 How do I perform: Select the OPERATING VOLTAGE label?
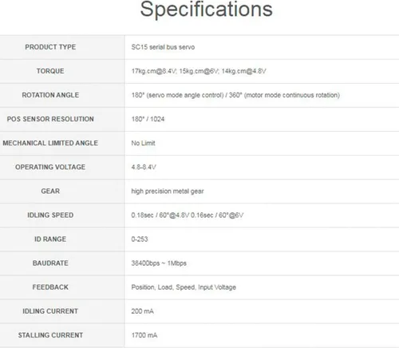50,167
